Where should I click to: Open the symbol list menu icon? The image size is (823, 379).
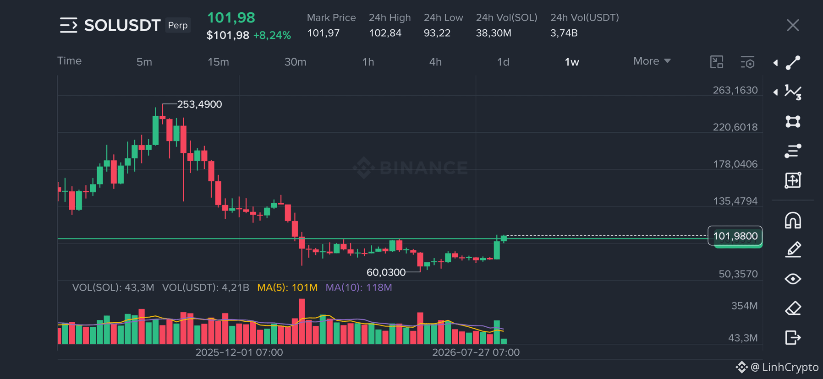pyautogui.click(x=69, y=25)
